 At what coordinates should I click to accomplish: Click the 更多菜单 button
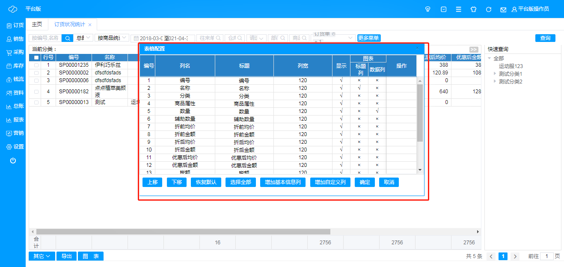369,38
